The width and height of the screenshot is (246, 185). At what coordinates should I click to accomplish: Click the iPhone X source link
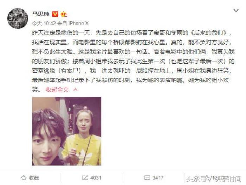coord(78,24)
